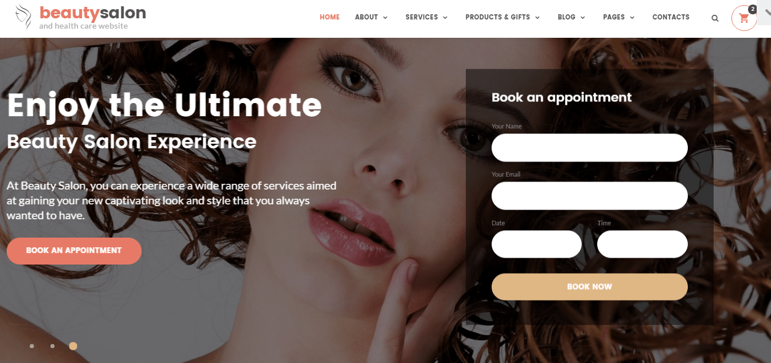
Task: Expand the Services dropdown arrow
Action: point(445,18)
